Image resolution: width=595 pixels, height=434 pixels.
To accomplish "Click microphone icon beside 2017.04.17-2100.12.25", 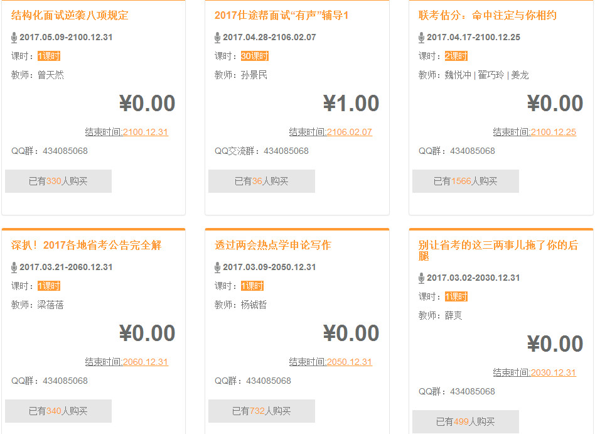I will (x=422, y=38).
